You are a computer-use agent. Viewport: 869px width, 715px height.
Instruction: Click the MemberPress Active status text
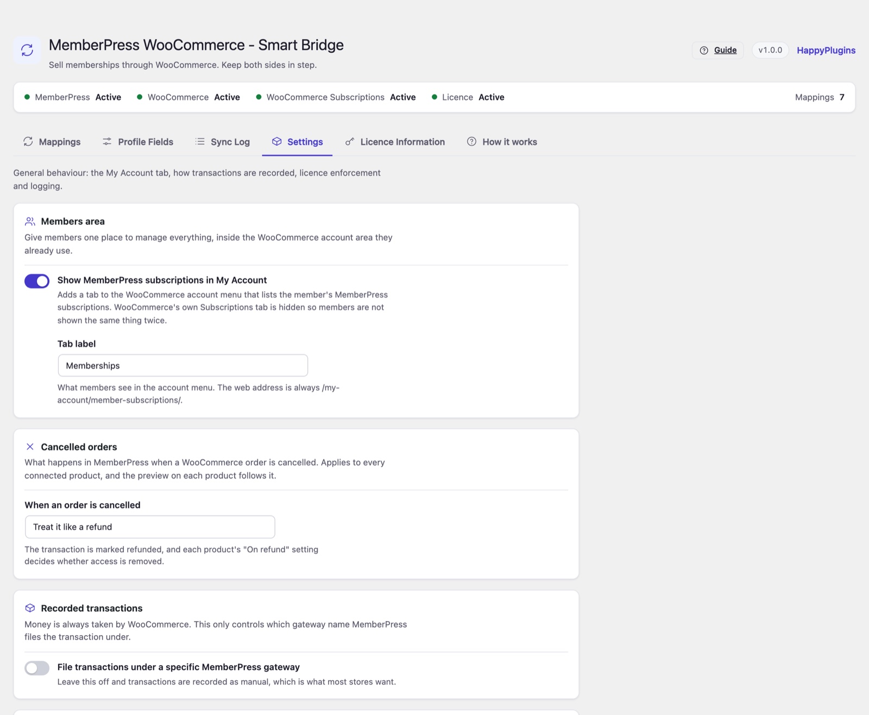[x=78, y=97]
